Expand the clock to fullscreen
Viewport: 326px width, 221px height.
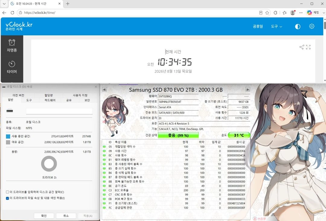click(x=308, y=47)
